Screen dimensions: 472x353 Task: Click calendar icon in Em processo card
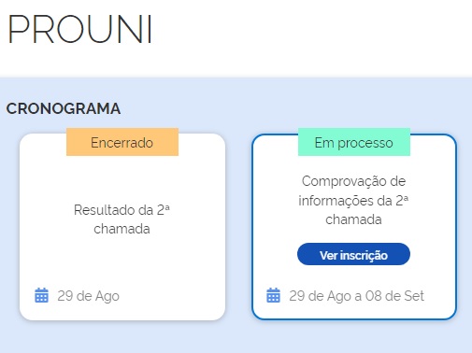(273, 295)
